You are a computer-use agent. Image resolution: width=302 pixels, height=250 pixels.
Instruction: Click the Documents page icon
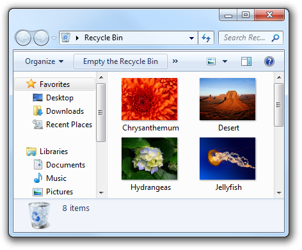38,164
